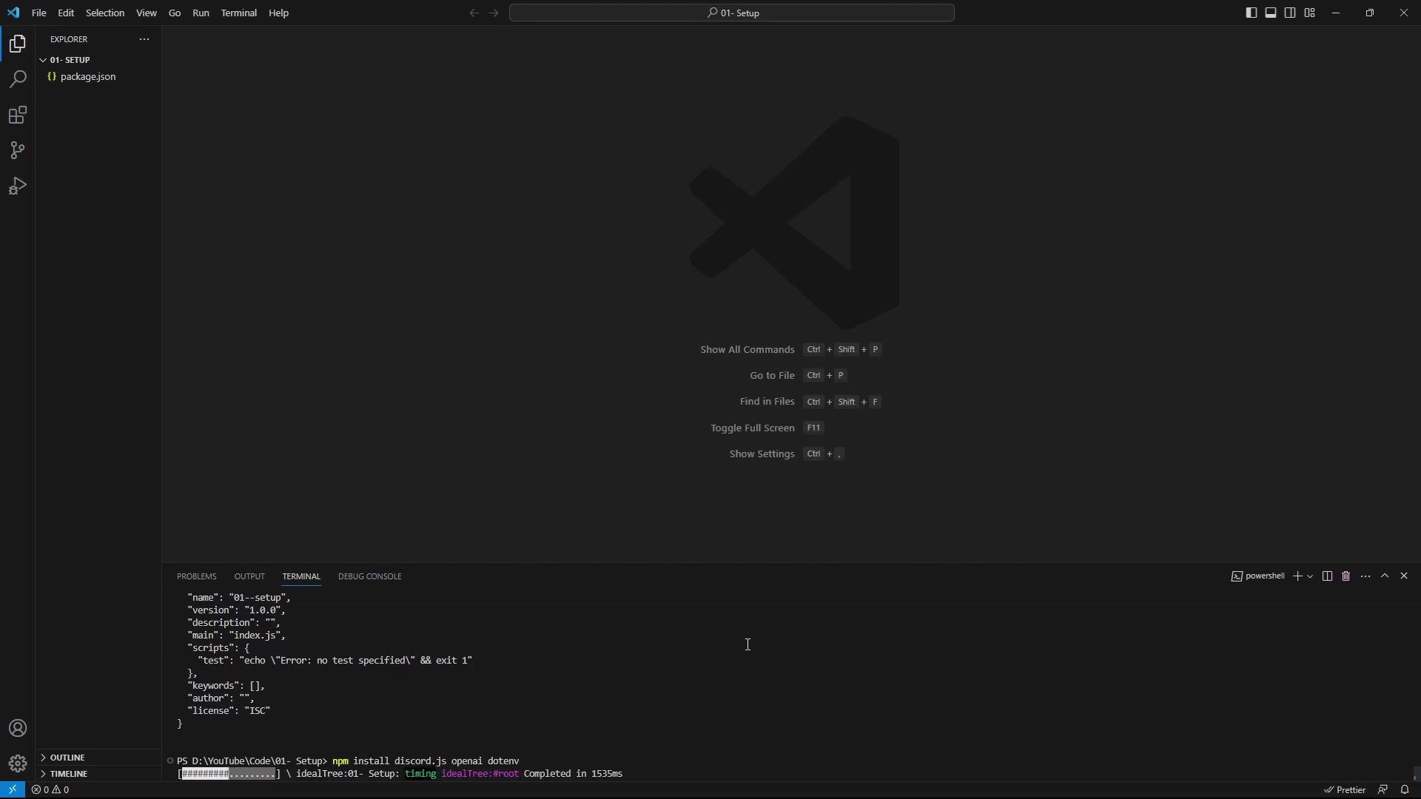Screen dimensions: 1421x799
Task: Toggle the panel layout icon
Action: 1271,13
